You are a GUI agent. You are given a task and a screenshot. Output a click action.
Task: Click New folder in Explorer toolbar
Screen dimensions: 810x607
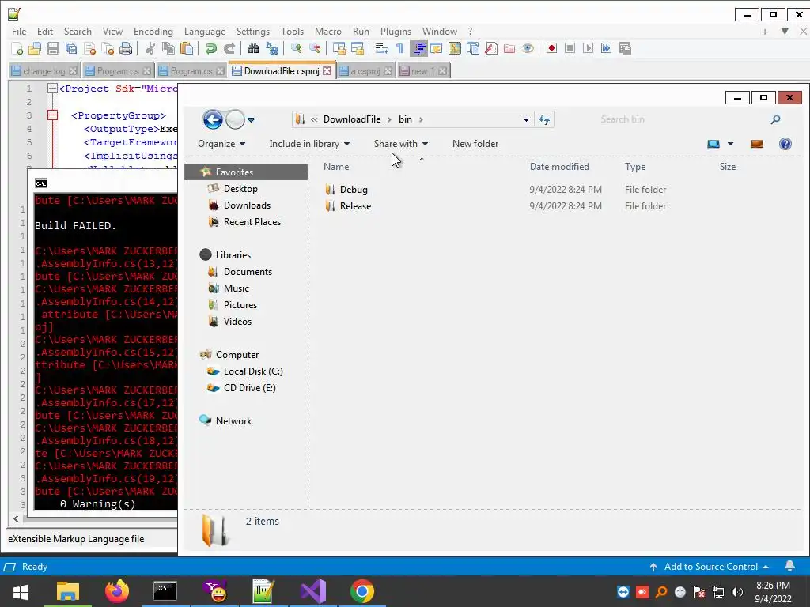click(475, 144)
